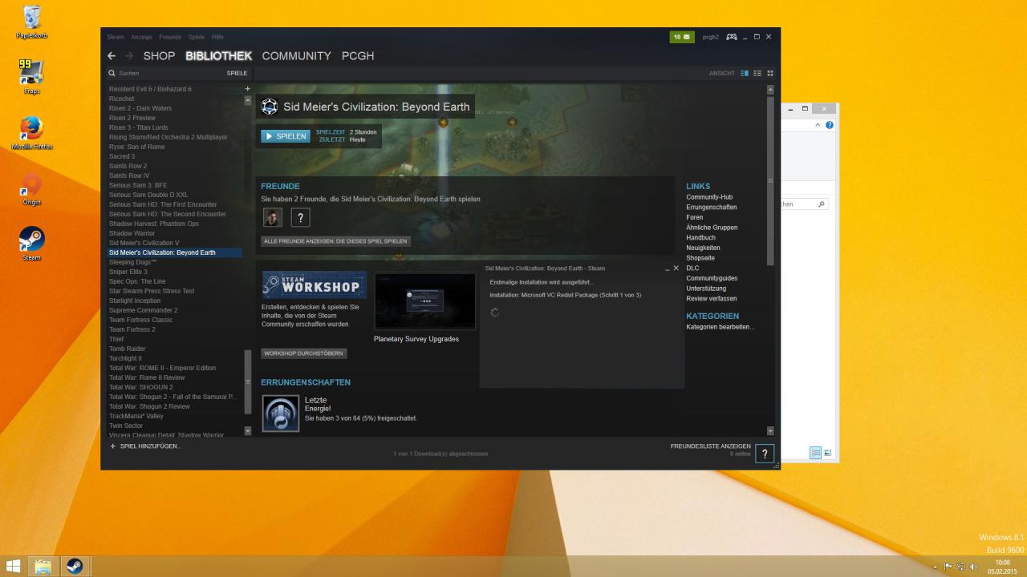Click the Windows Start button
This screenshot has height=577, width=1027.
point(14,566)
